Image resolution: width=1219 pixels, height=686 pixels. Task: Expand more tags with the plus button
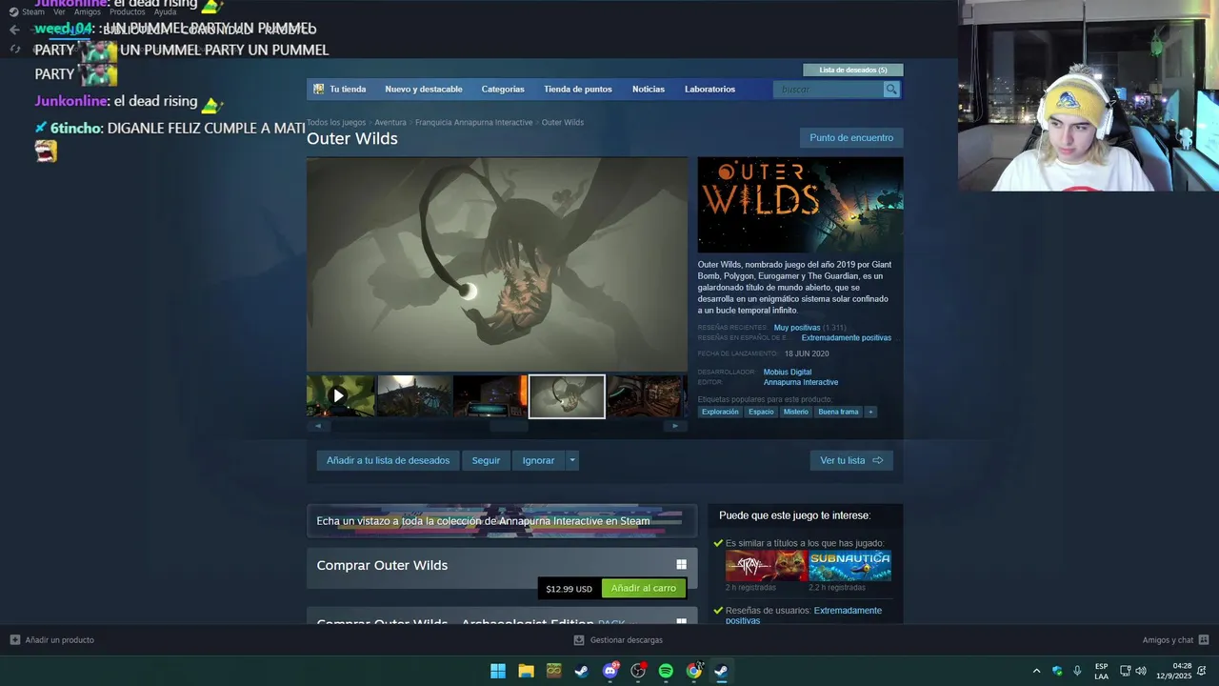(x=869, y=412)
